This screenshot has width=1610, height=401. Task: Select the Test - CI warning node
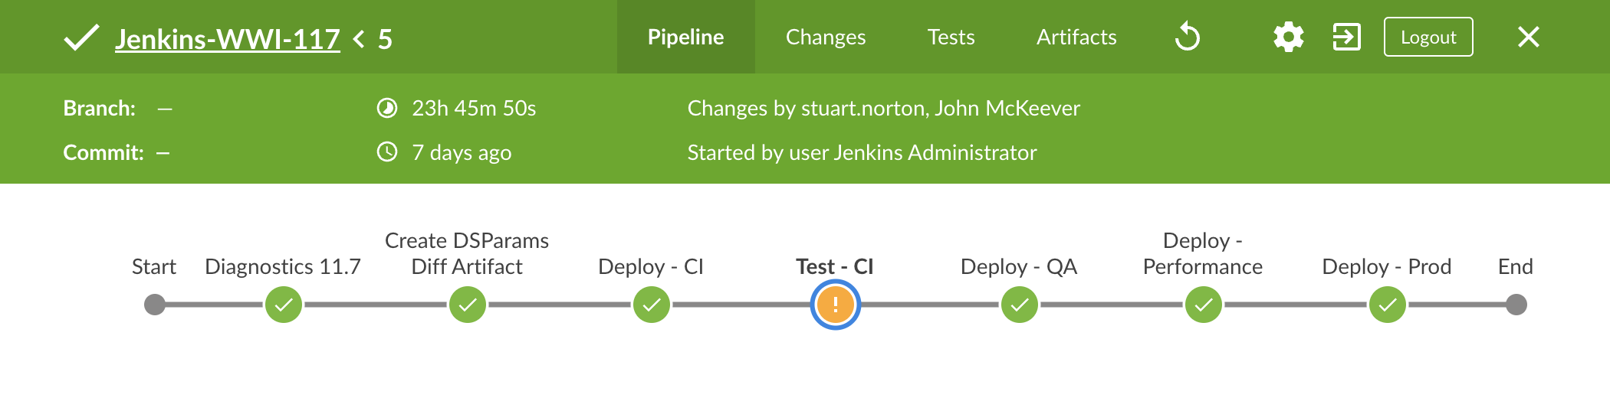click(836, 305)
